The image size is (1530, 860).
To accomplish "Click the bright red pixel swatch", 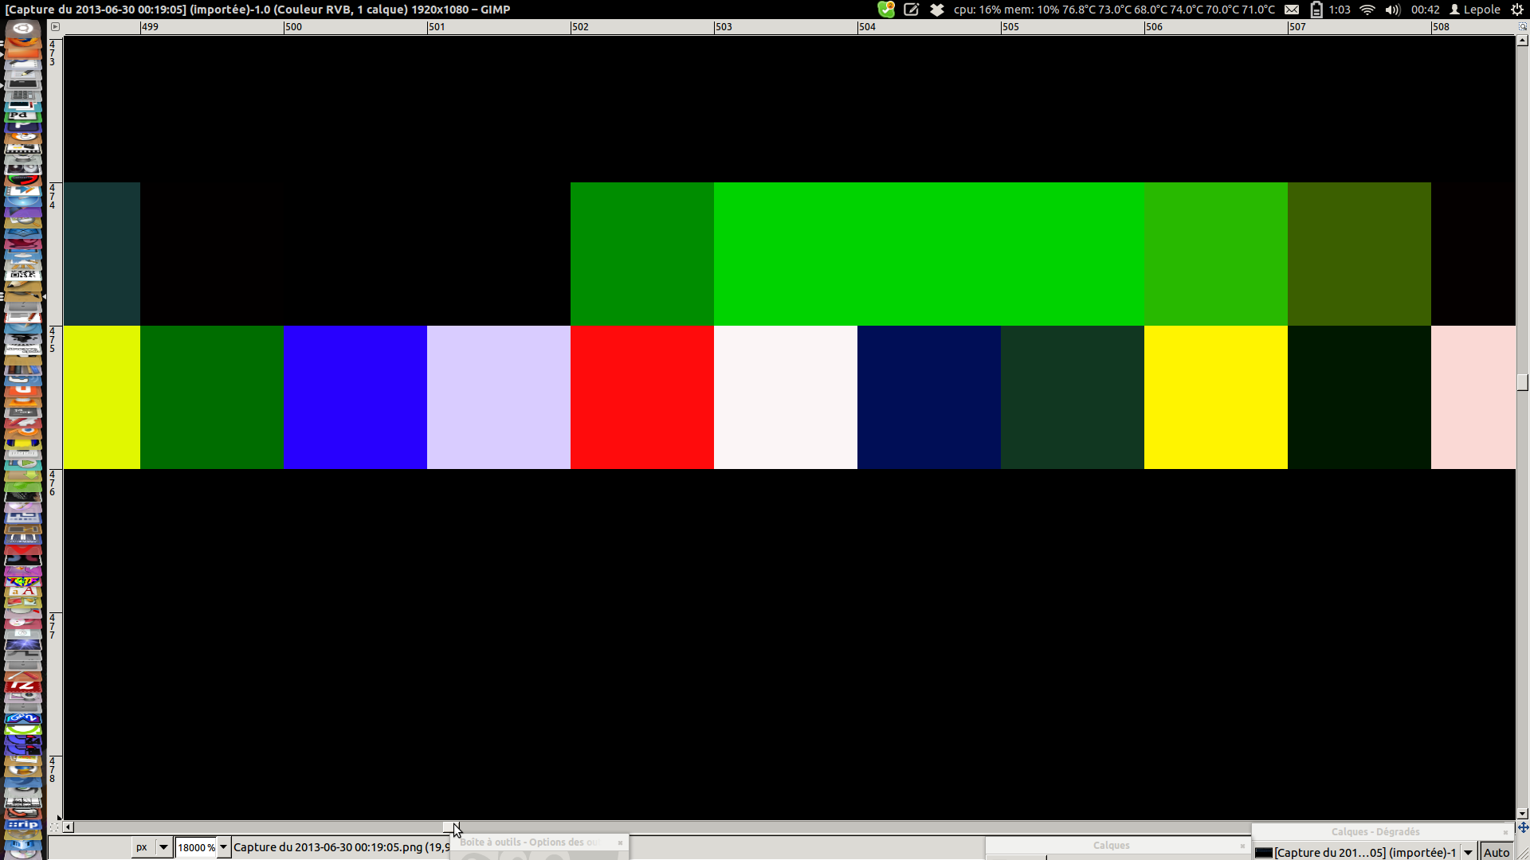I will (x=641, y=397).
